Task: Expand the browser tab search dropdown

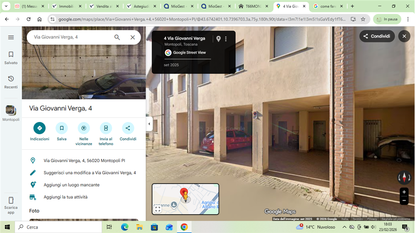Action: click(6, 6)
